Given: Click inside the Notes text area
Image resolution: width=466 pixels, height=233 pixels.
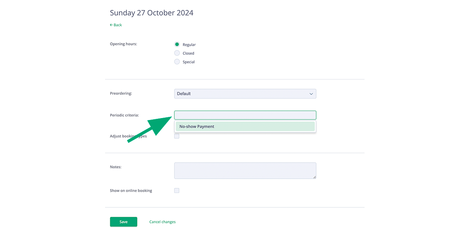Looking at the screenshot, I should coord(245,170).
